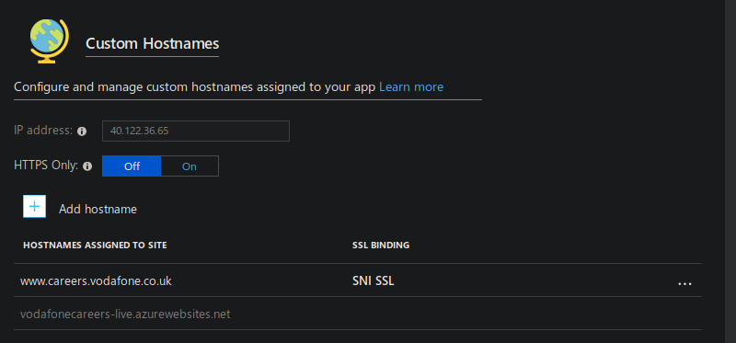The height and width of the screenshot is (343, 736).
Task: Click the SSL Binding column header
Action: coord(381,245)
